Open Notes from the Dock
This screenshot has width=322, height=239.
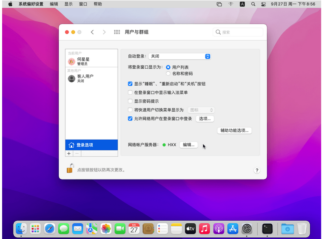[177, 228]
